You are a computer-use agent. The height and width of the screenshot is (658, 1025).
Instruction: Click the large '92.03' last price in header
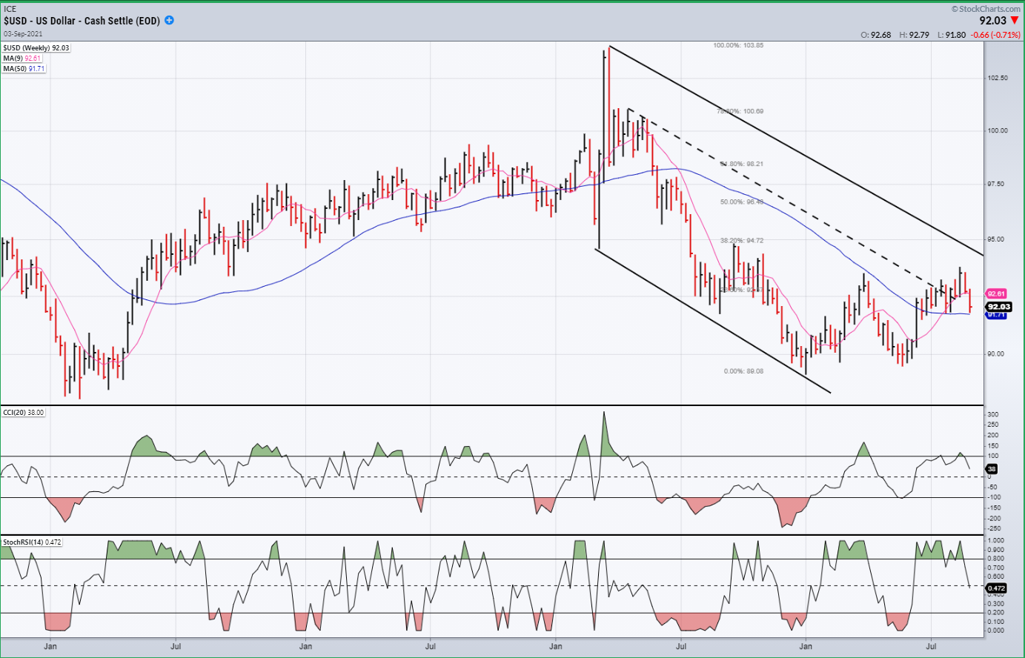993,21
